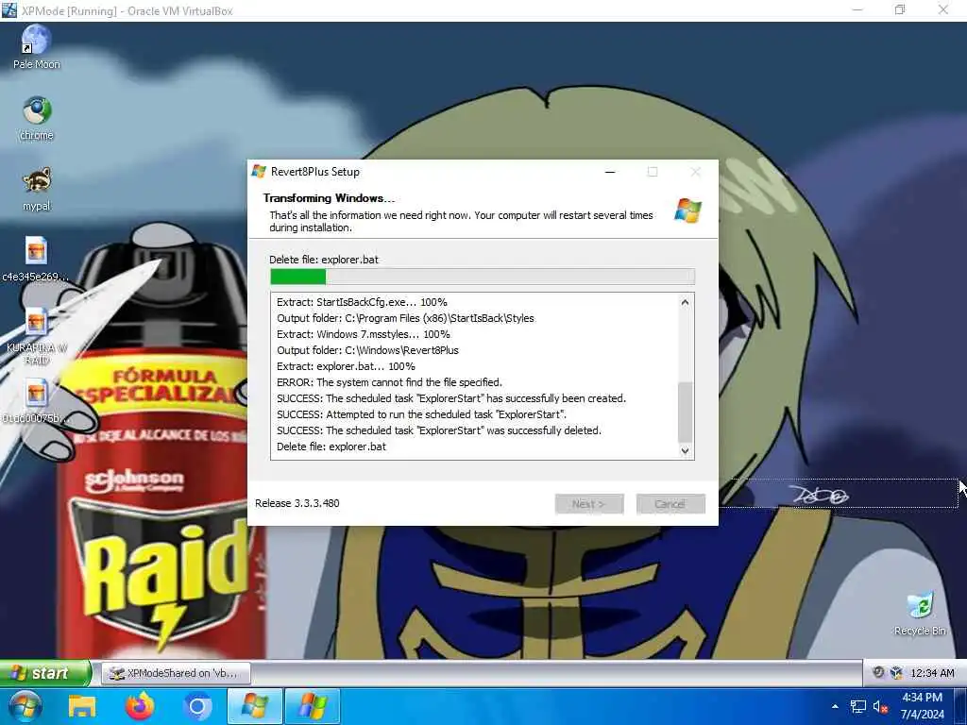This screenshot has width=967, height=725.
Task: Click the VirtualBox window title icon
Action: pyautogui.click(x=9, y=10)
